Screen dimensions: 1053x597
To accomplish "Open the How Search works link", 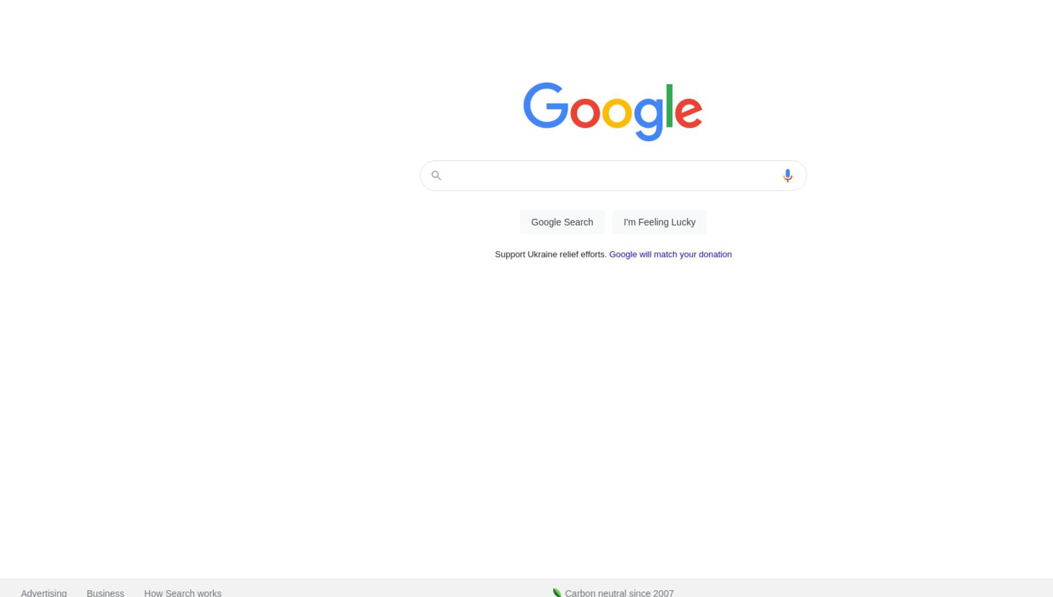I will tap(182, 592).
